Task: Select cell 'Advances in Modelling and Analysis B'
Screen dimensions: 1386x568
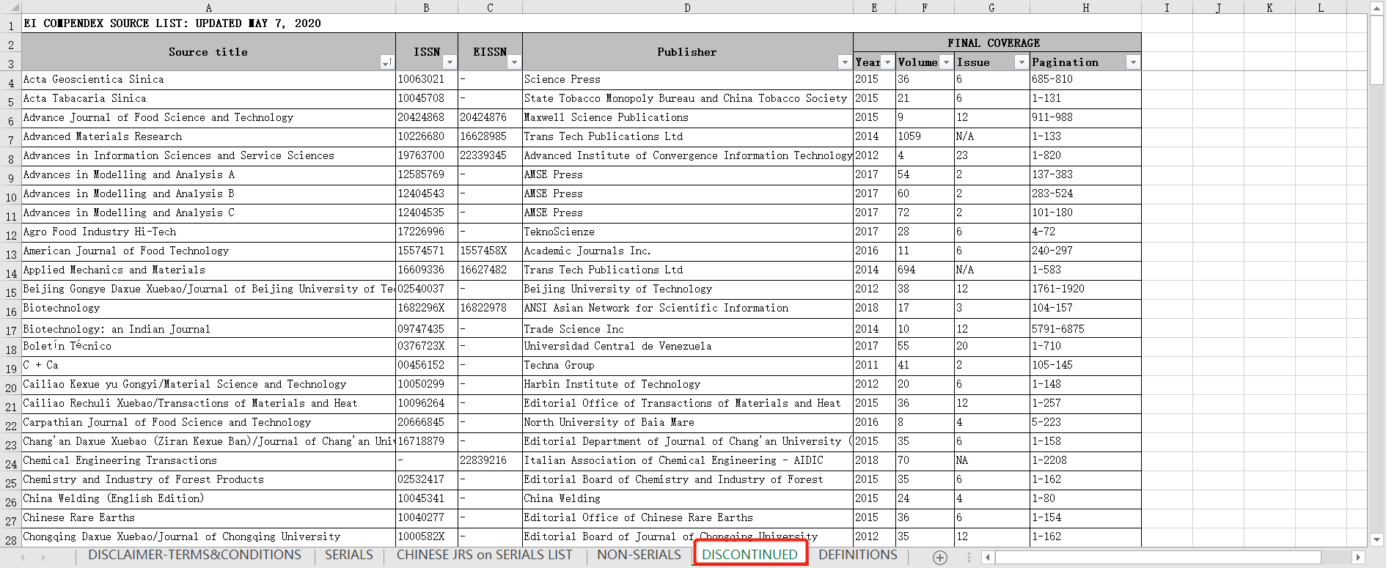Action: pyautogui.click(x=208, y=193)
